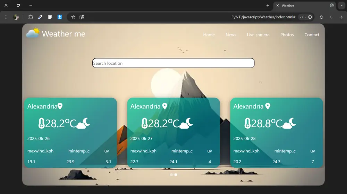Click thermometer icon on 2025-06-28 card
Viewport: 347px width, 194px height.
247,123
